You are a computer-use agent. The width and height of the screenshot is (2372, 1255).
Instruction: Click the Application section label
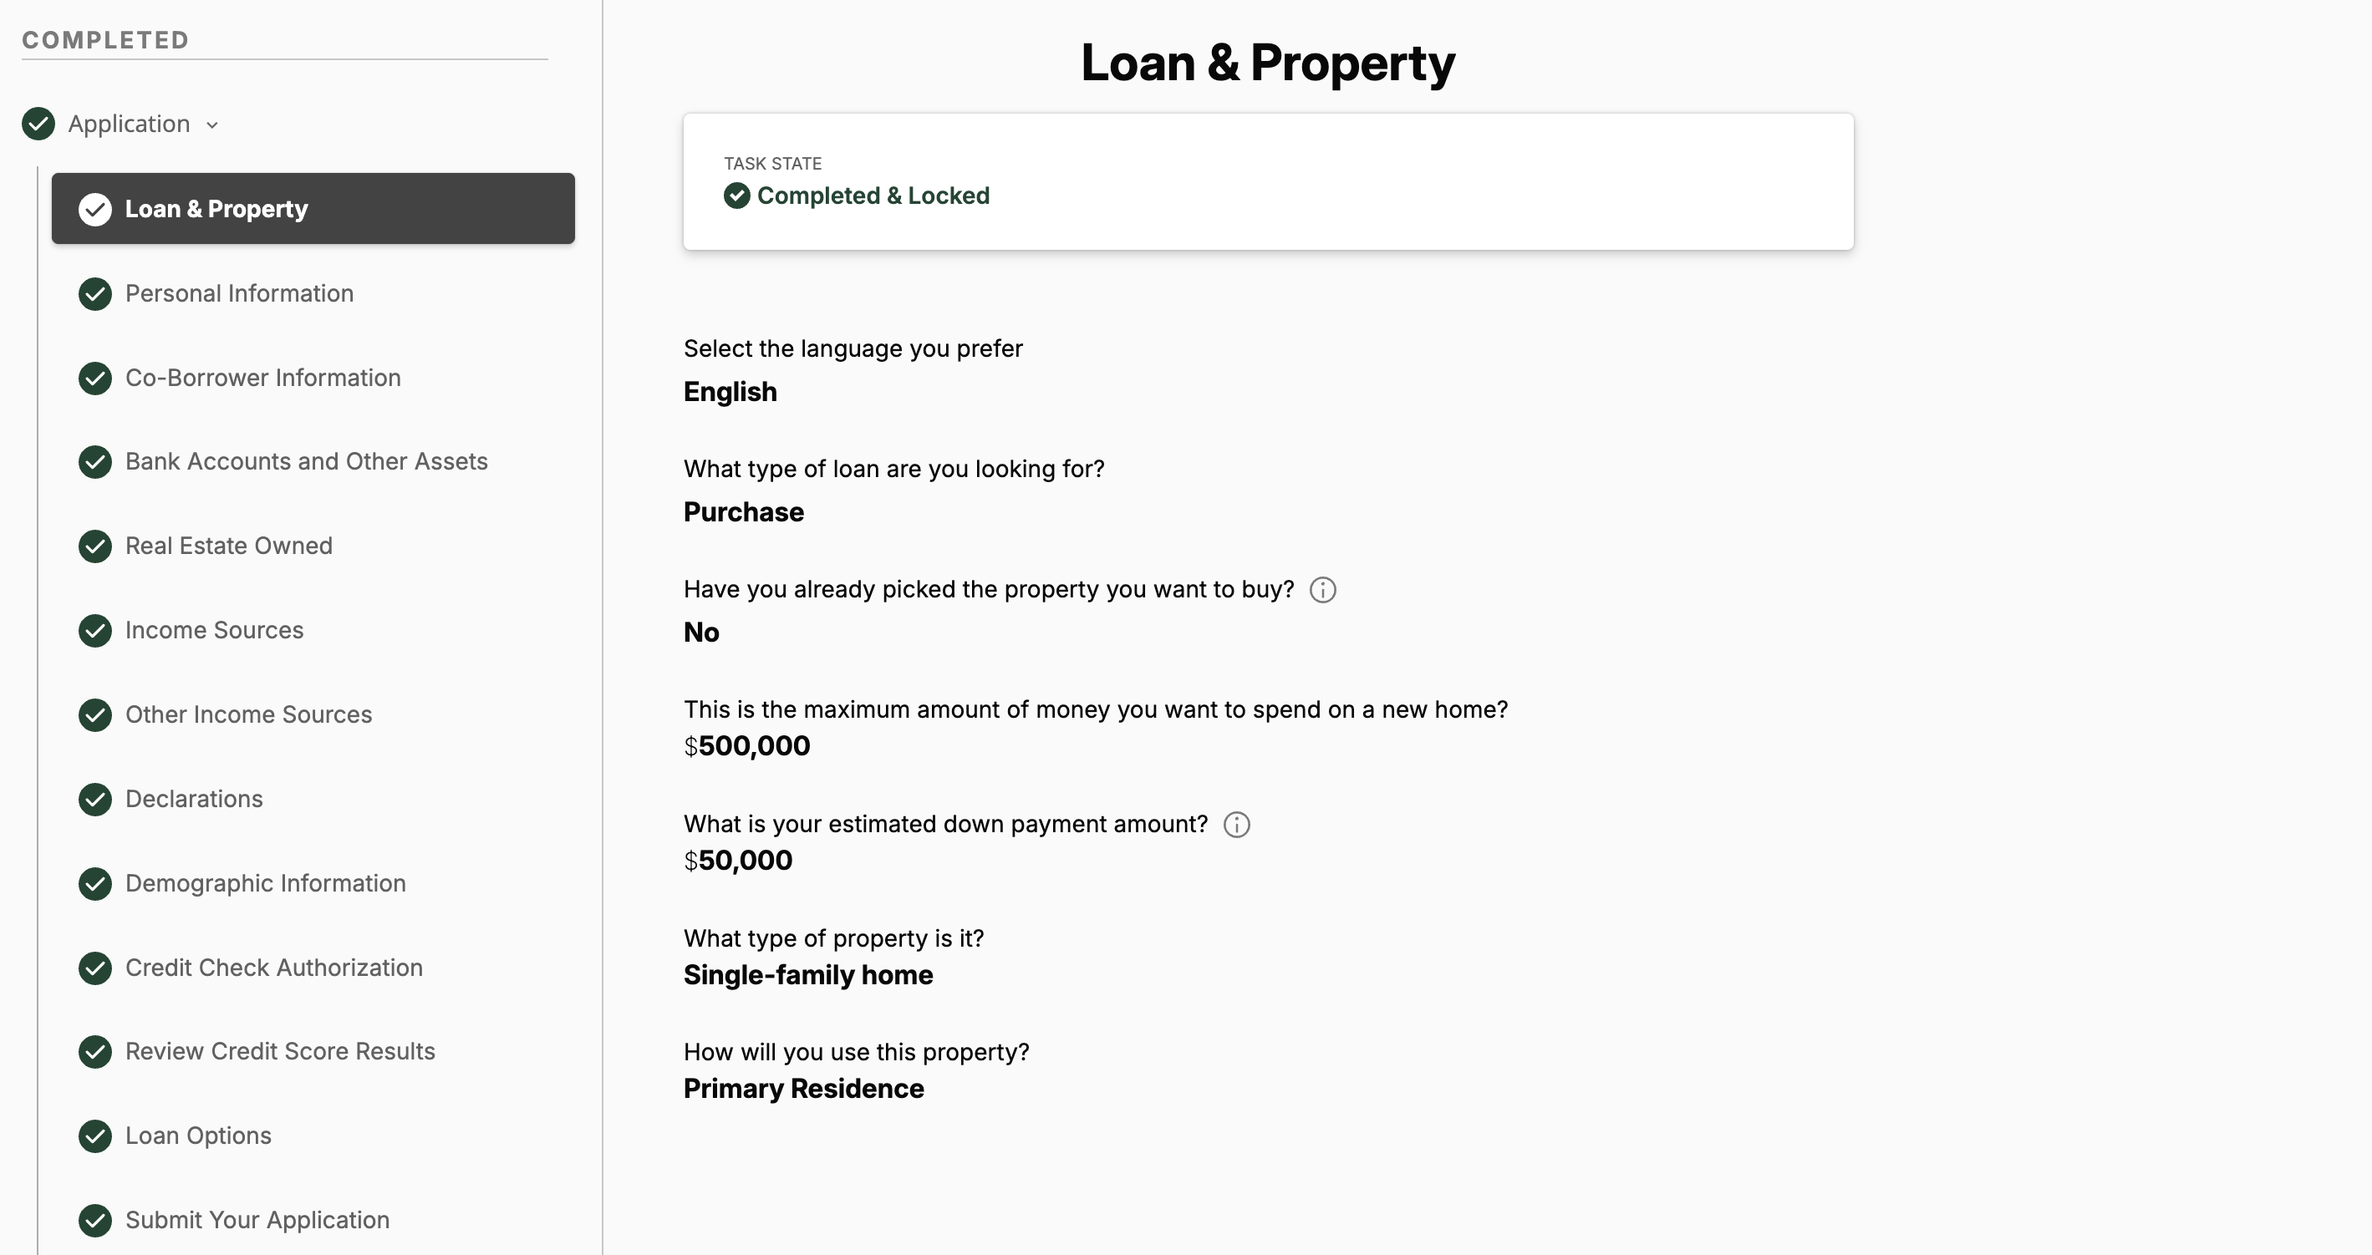(129, 124)
